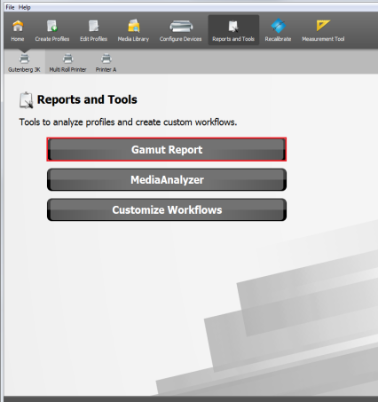Click the Configure Devices printer icon
This screenshot has width=378, height=402.
click(x=181, y=27)
